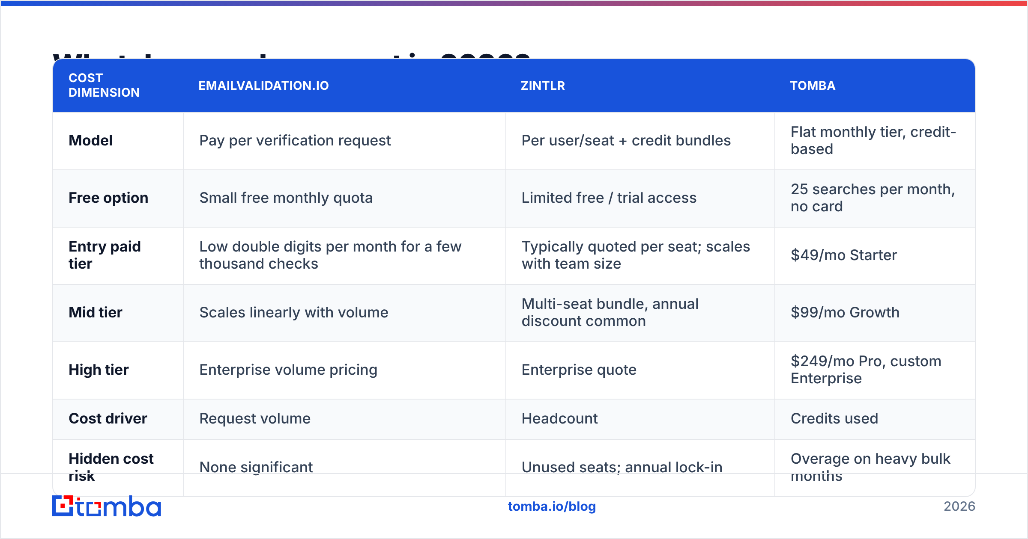Select 'Per user/seat + credit bundles' cell
Viewport: 1028px width, 539px height.
tap(640, 141)
